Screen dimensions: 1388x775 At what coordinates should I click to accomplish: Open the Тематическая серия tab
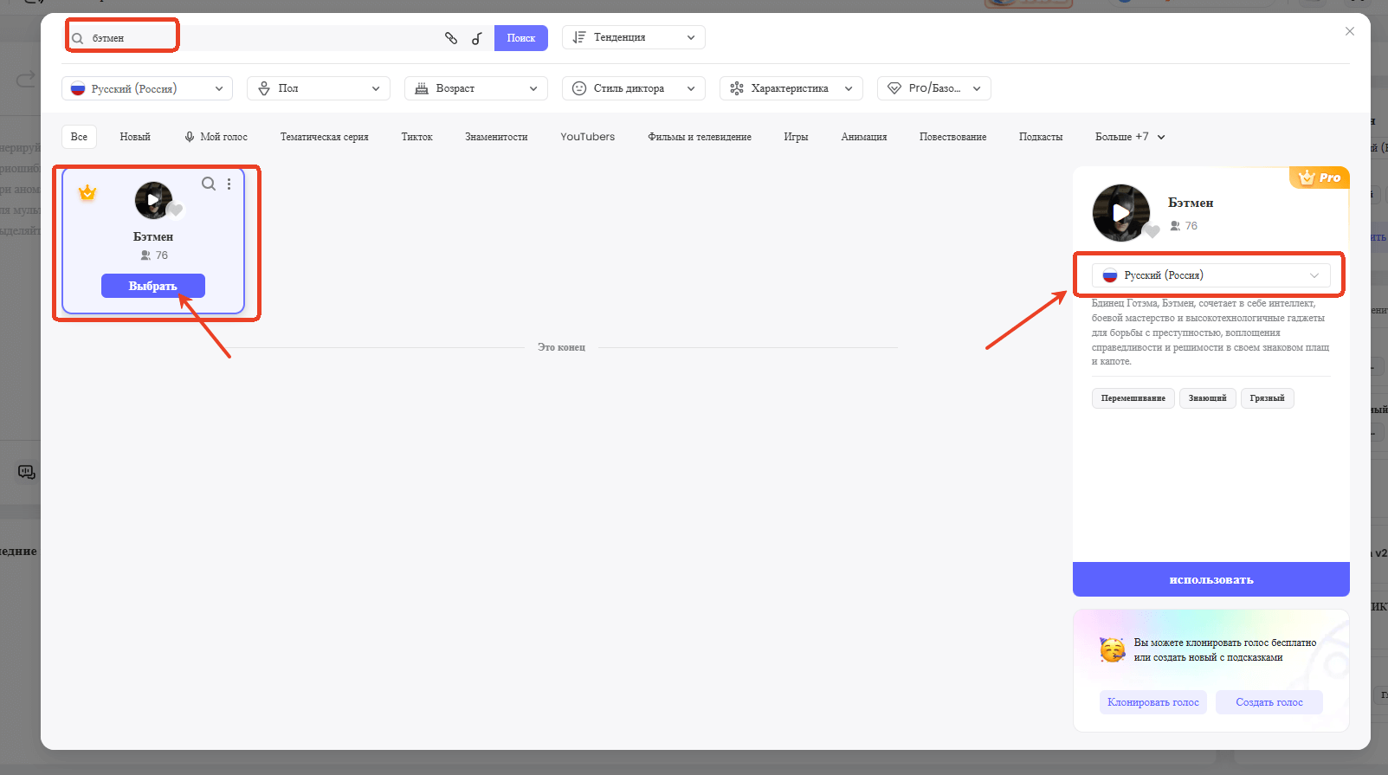tap(325, 137)
